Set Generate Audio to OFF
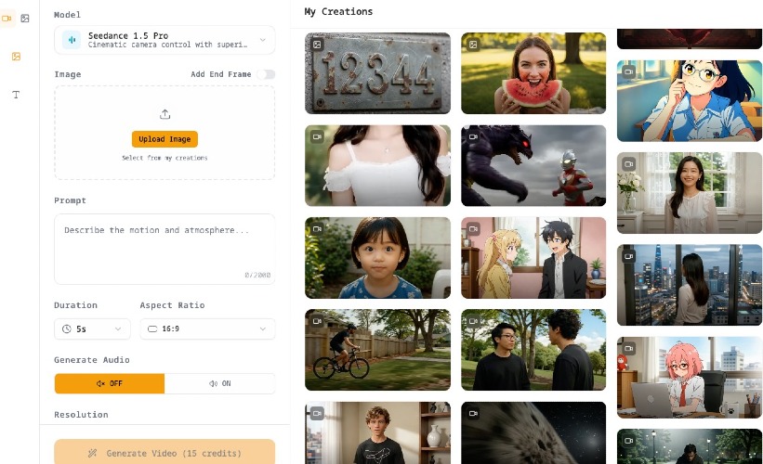Image resolution: width=763 pixels, height=464 pixels. pos(110,383)
